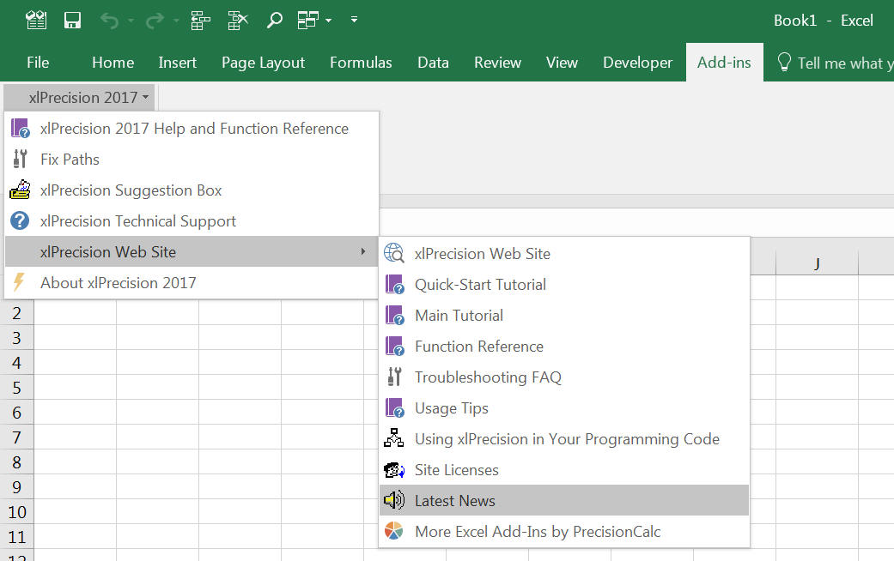
Task: Click the magnifier search icon in toolbar
Action: pyautogui.click(x=275, y=21)
